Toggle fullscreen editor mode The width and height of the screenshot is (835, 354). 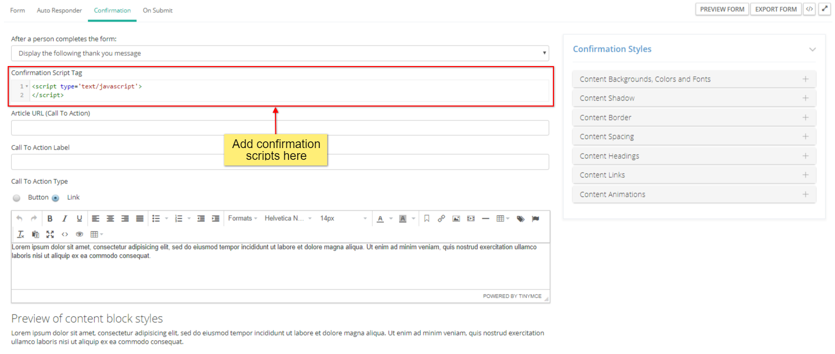click(50, 234)
